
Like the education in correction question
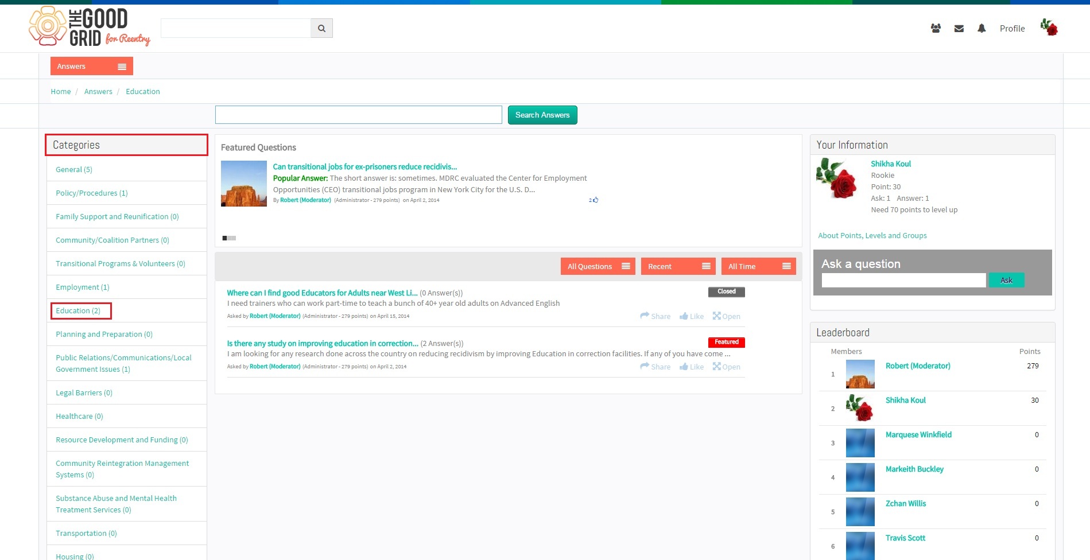pyautogui.click(x=692, y=367)
